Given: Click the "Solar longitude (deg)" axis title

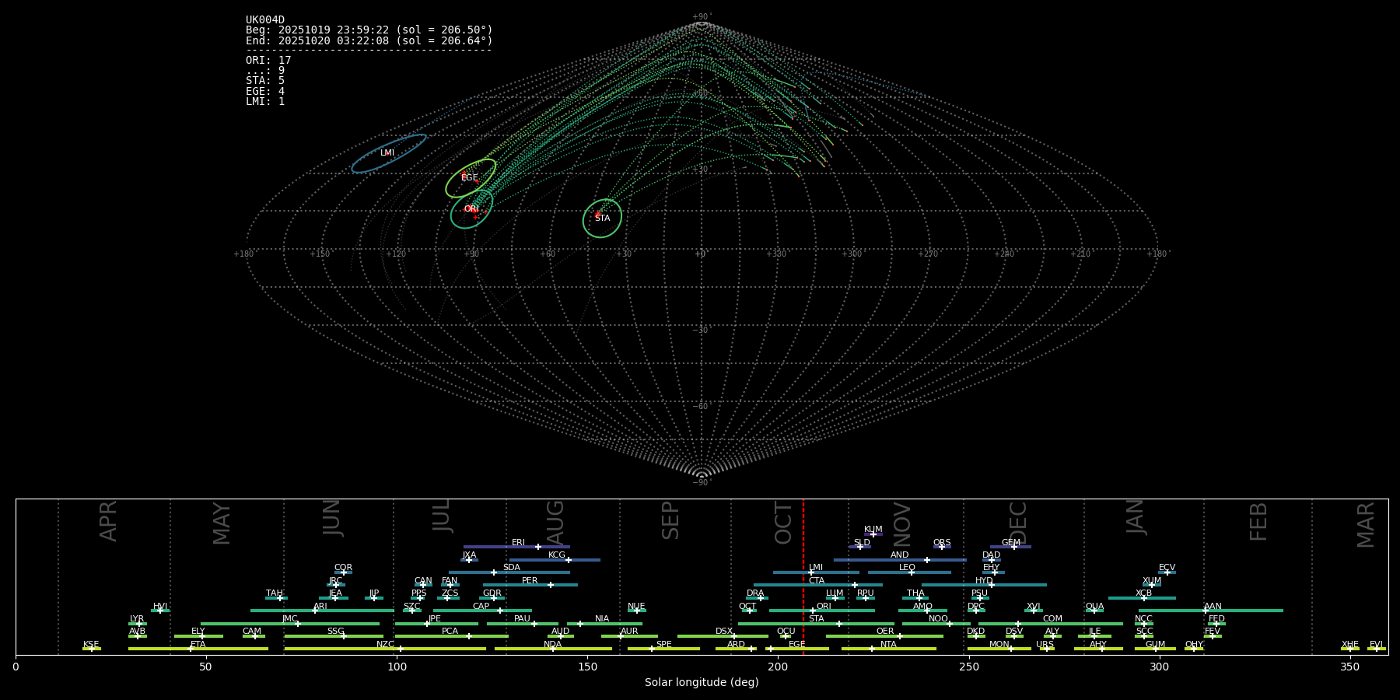Looking at the screenshot, I should point(702,682).
